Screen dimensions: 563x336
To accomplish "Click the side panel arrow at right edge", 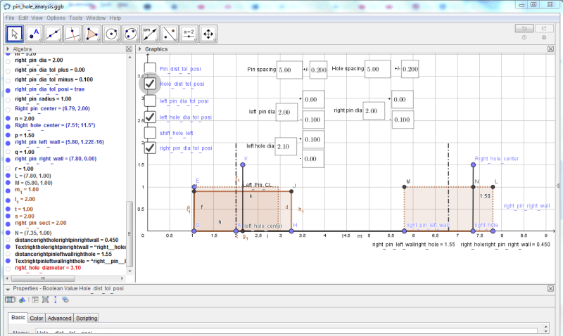I will (x=557, y=186).
